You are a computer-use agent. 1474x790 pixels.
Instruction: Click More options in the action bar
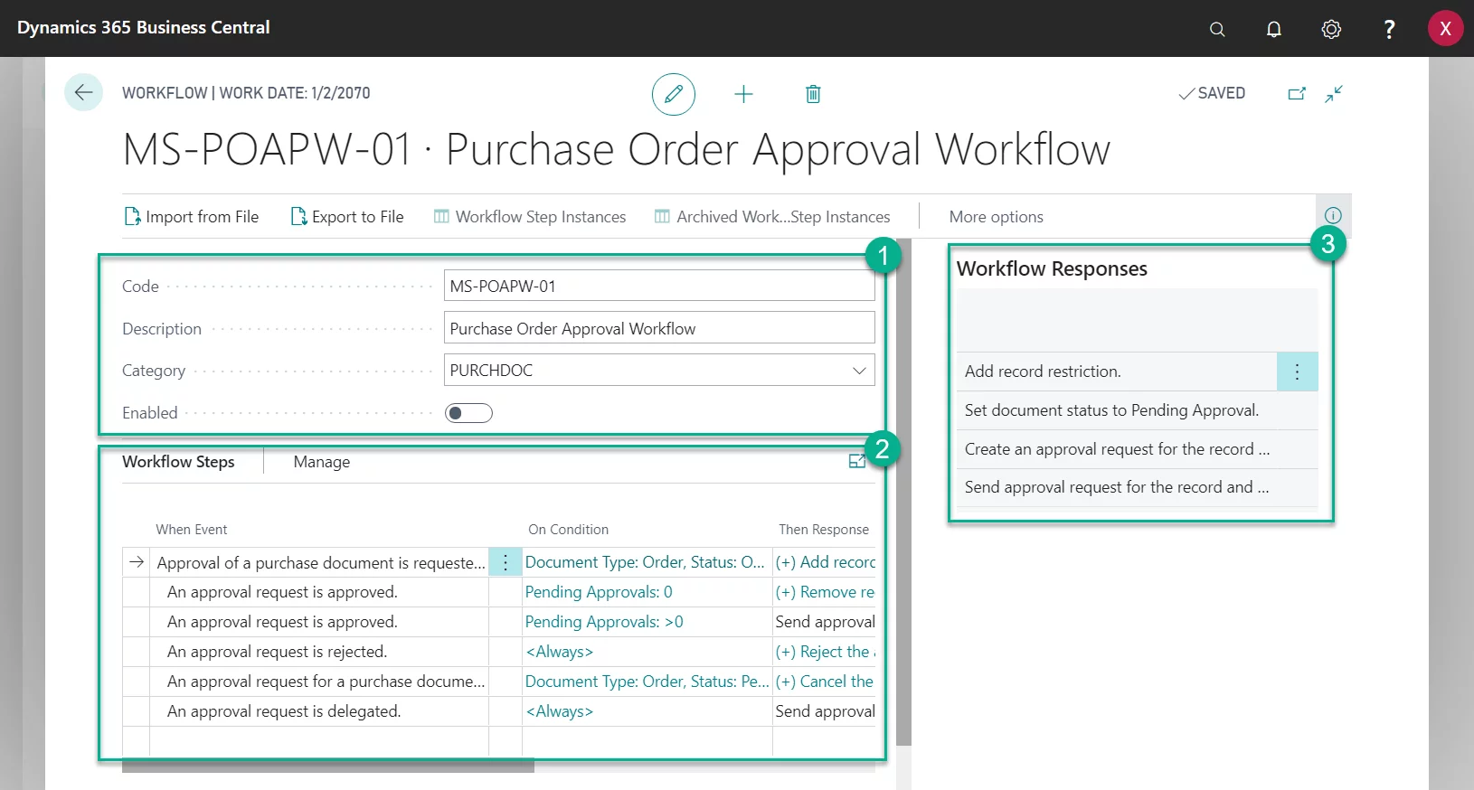[996, 217]
